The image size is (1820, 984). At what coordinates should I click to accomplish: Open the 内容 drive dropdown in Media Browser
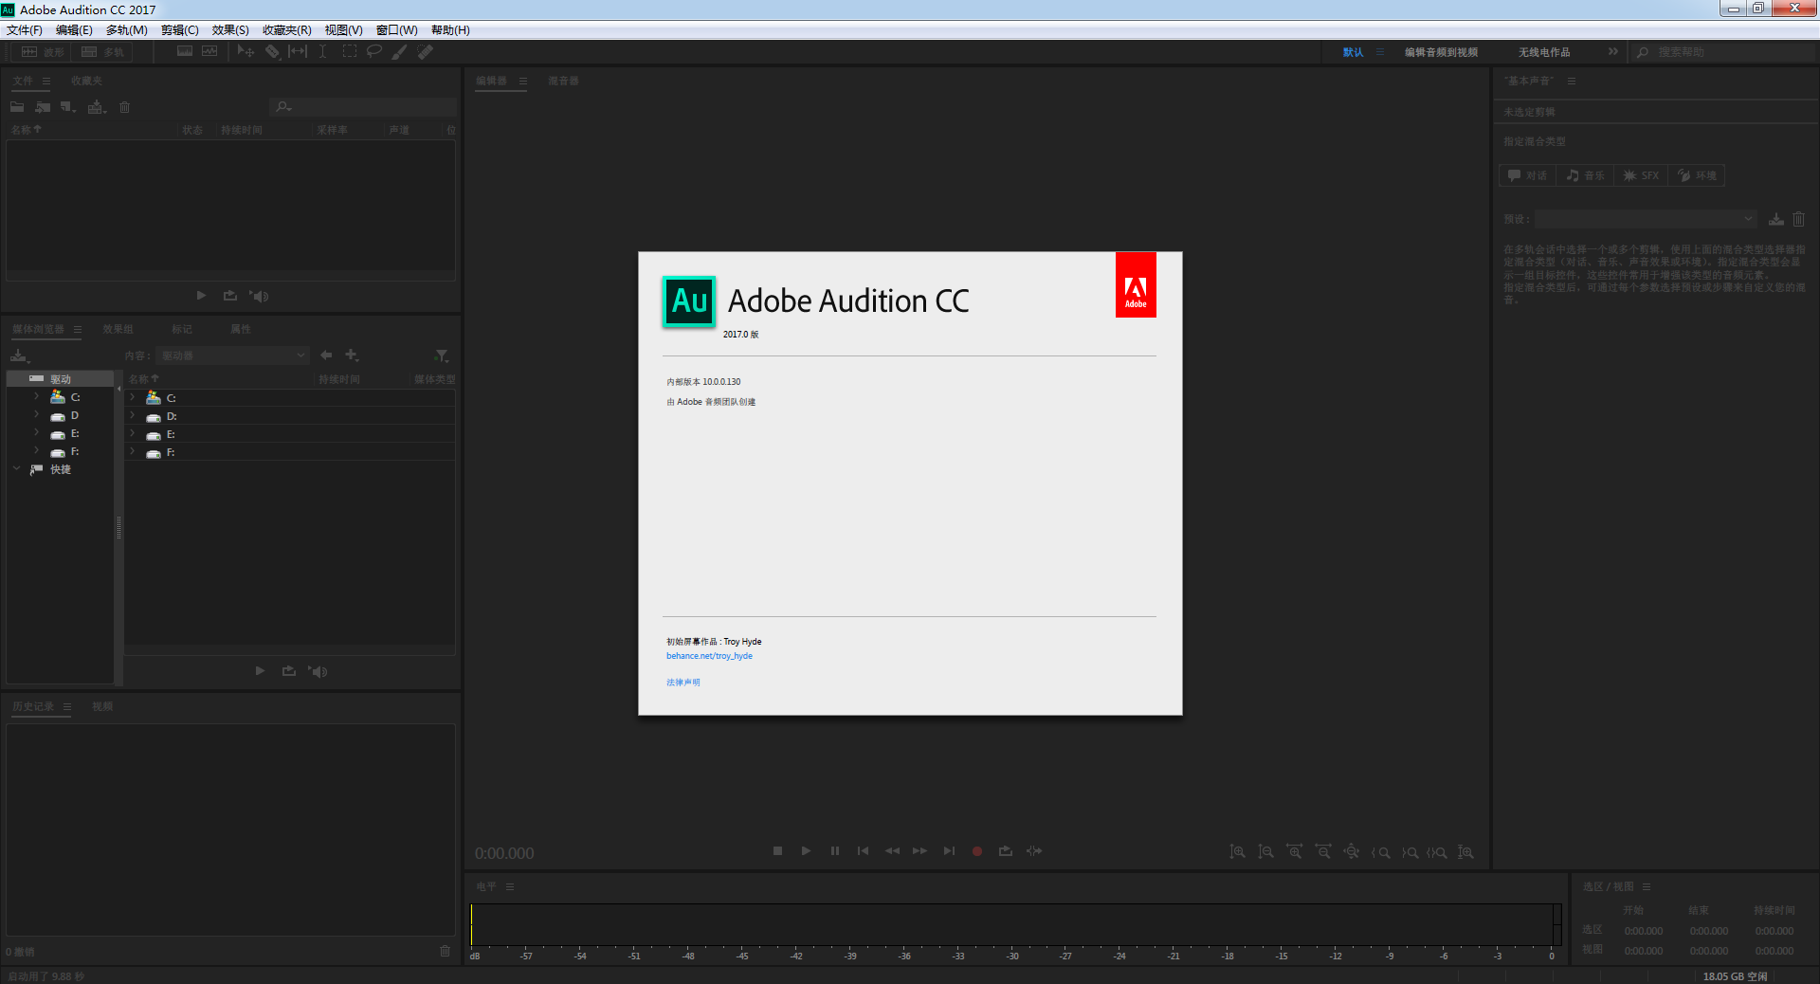coord(233,355)
